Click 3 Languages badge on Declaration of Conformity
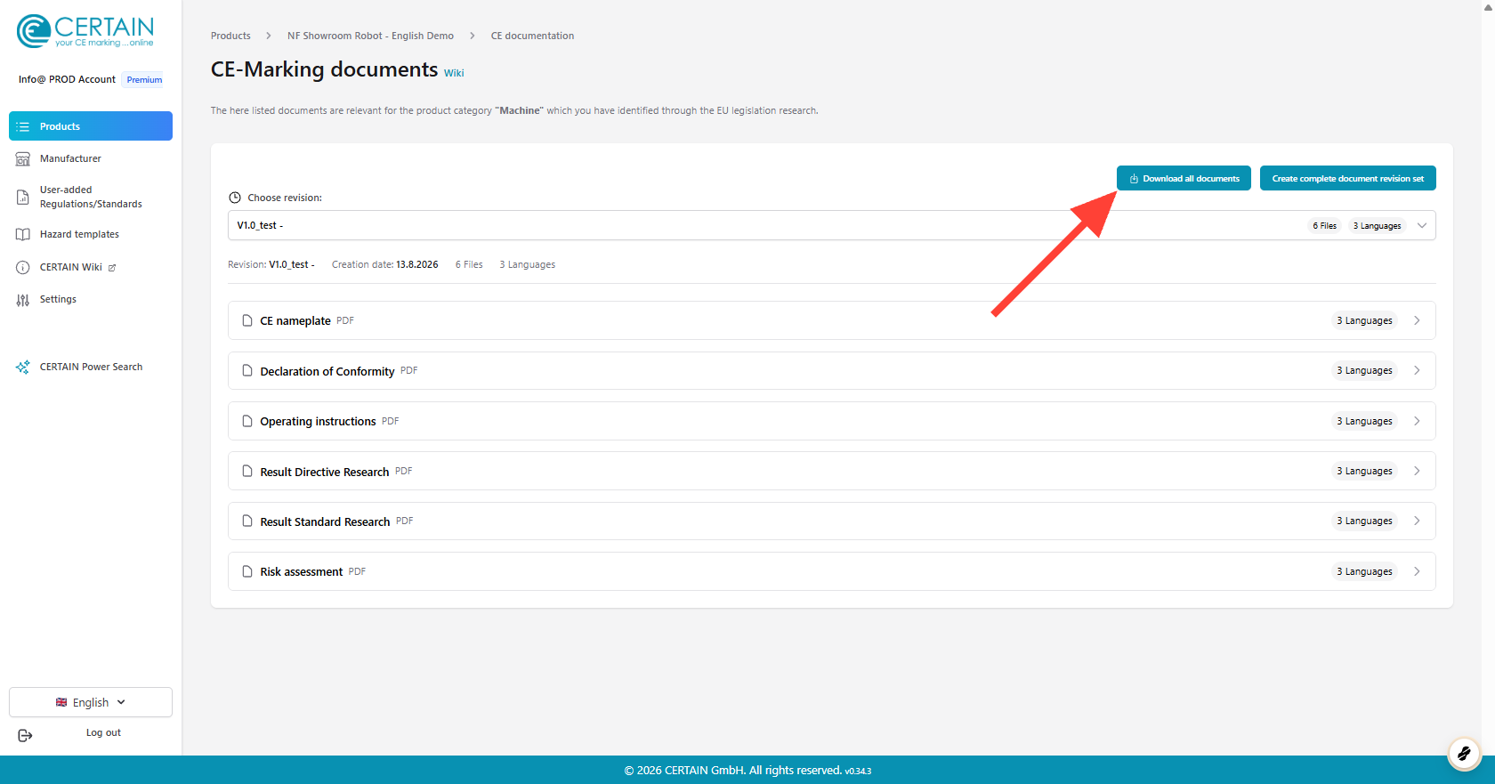 click(1364, 370)
